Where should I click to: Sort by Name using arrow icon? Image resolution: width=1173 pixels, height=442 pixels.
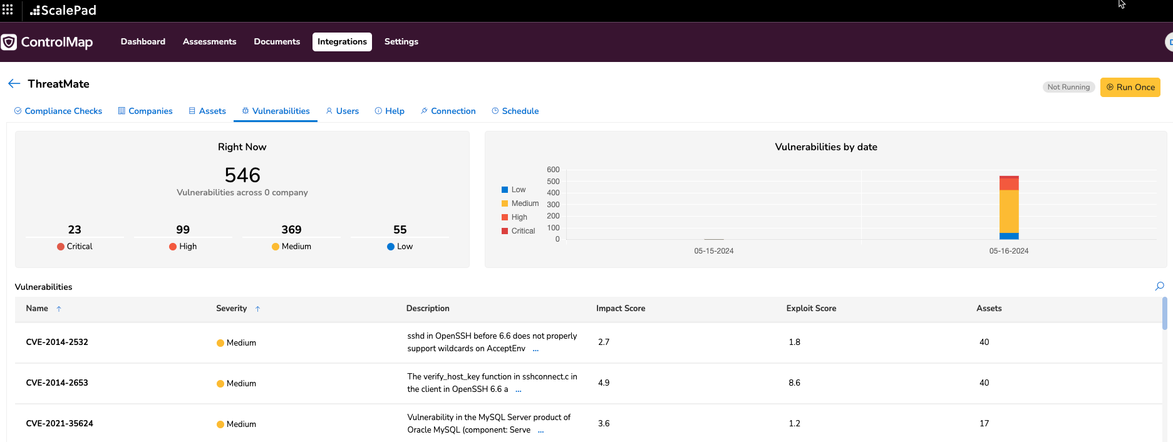tap(59, 309)
